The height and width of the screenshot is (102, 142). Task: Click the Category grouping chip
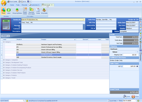(5, 36)
